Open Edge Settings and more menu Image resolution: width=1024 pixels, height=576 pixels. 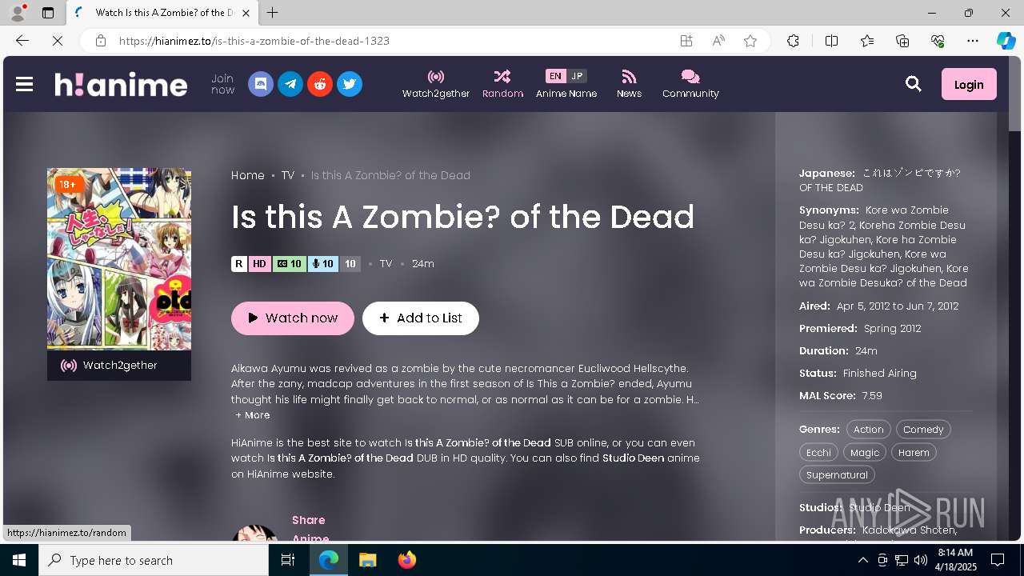tap(973, 41)
